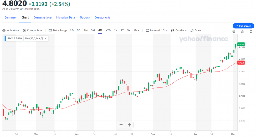Select the Draw pencil tool
The width and height of the screenshot is (256, 137).
click(x=196, y=30)
